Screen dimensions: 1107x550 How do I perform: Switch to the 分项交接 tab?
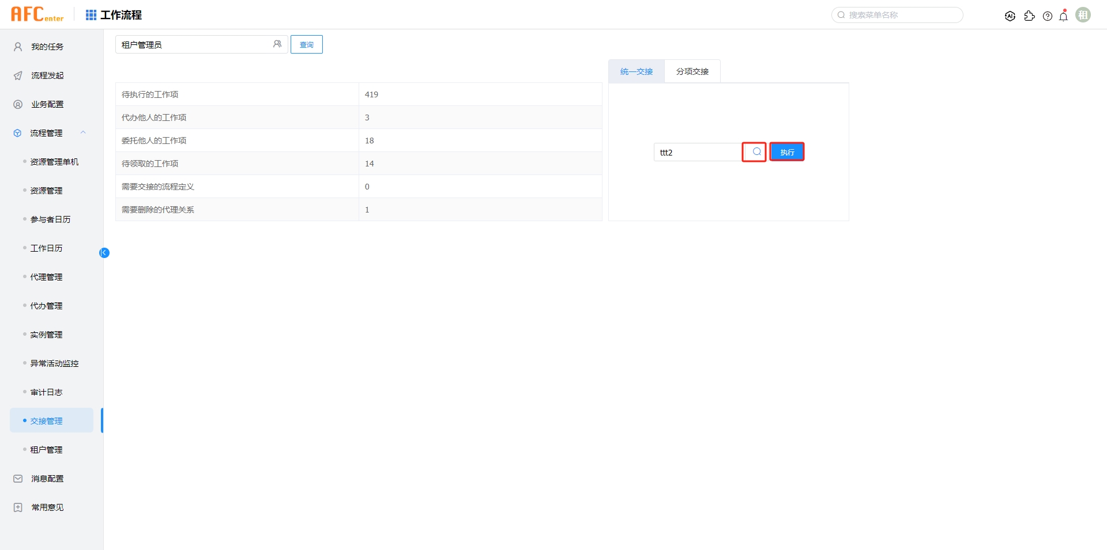[692, 71]
